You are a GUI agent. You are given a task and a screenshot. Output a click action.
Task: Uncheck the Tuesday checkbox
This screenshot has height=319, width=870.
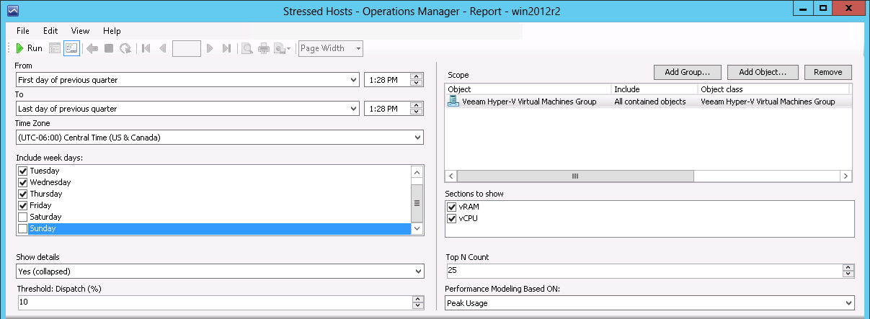22,171
